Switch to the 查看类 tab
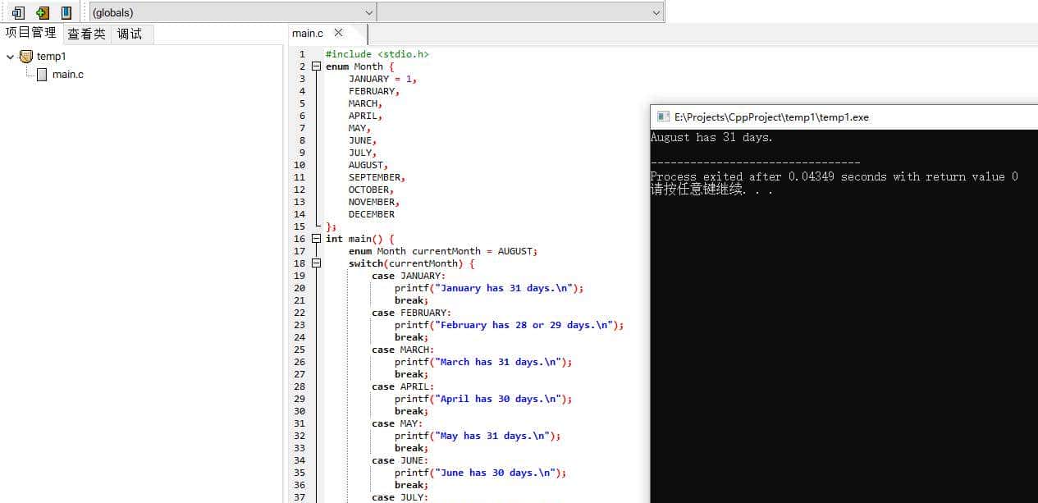This screenshot has height=503, width=1038. pyautogui.click(x=86, y=34)
